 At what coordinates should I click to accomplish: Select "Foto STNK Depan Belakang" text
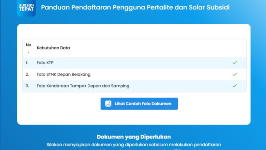pyautogui.click(x=64, y=74)
